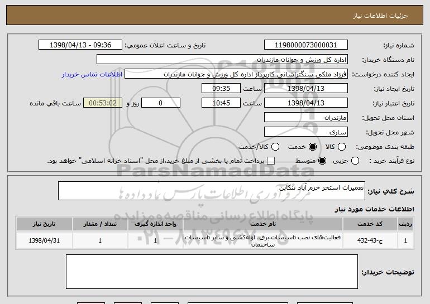Screen dimensions: 430x304
Task: Click the remaining days field showing 0
Action: click(x=161, y=103)
